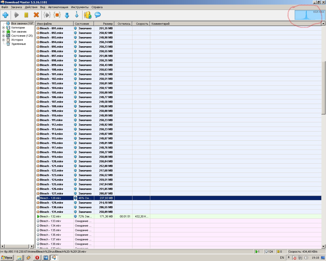Set maximum speed with triple-arrow icon

67,16
